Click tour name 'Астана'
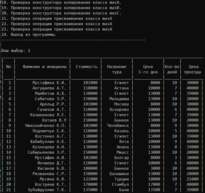Screen dimensions: 205x193 click(x=122, y=88)
